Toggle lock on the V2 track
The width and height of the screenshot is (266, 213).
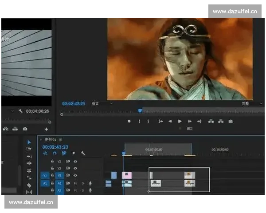(x=52, y=169)
